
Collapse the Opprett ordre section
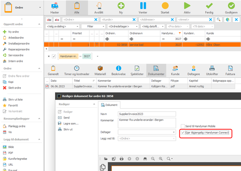39,24
